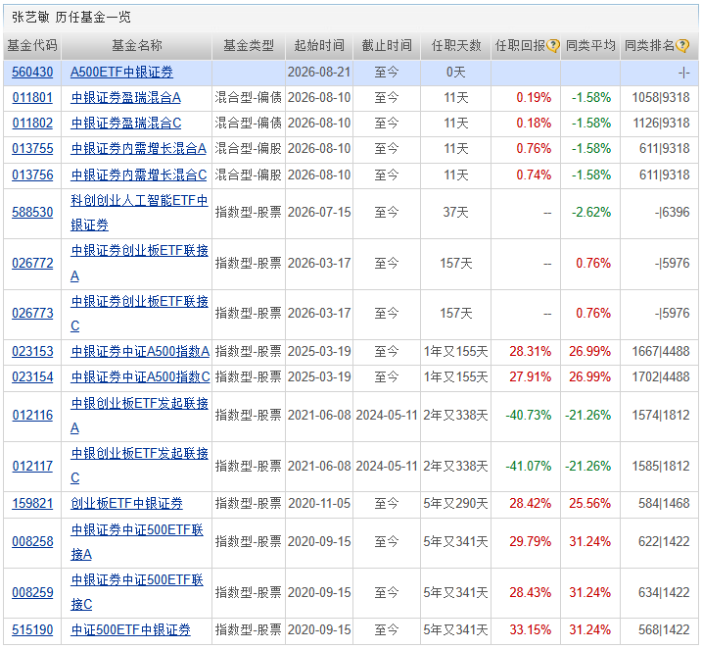Viewport: 702px width, 649px height.
Task: Open fund code 008259 link
Action: click(32, 592)
